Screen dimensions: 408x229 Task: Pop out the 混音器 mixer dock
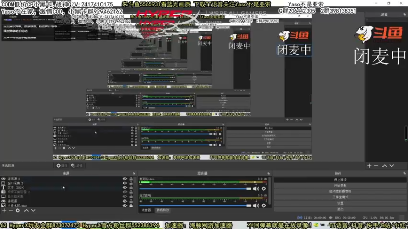click(x=269, y=173)
